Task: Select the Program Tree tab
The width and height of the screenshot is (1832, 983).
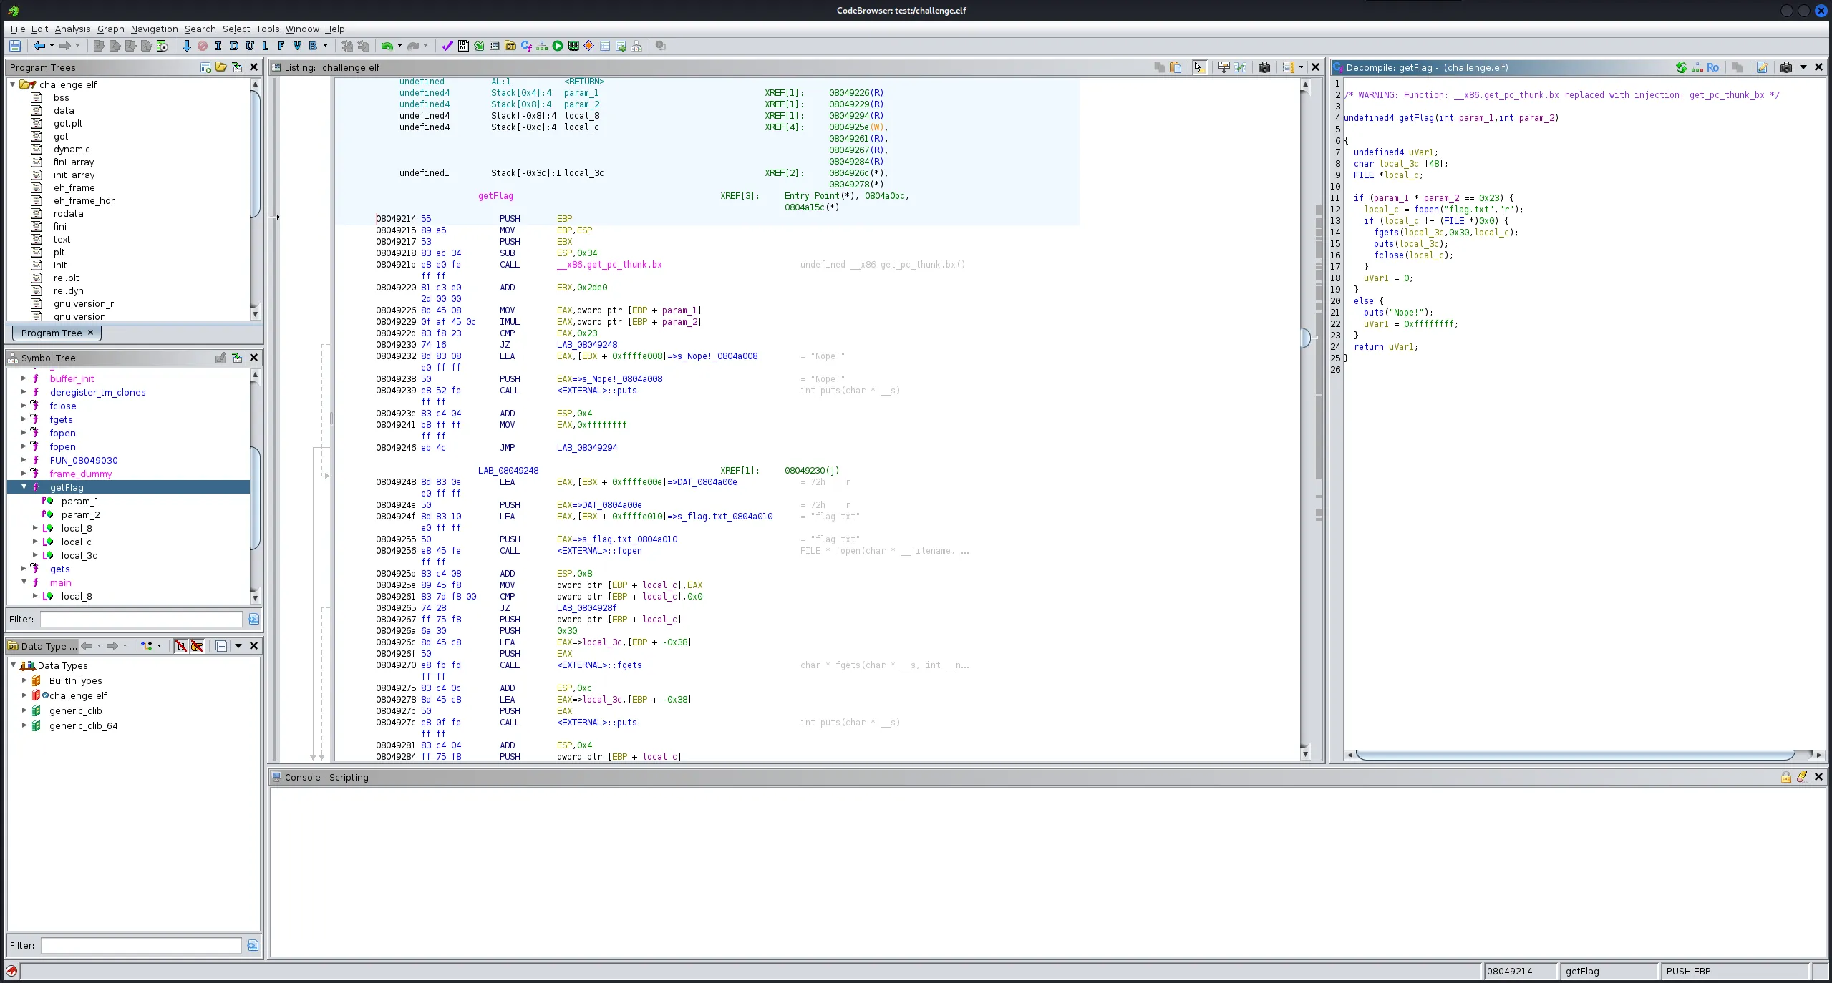Action: click(52, 333)
